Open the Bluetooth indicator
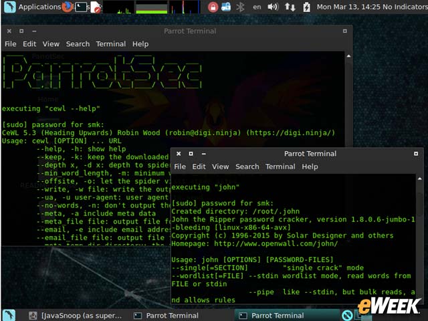 pos(240,7)
